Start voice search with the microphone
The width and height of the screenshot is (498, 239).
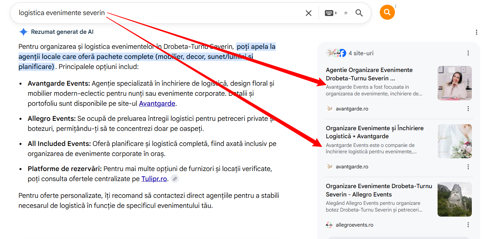(x=336, y=13)
